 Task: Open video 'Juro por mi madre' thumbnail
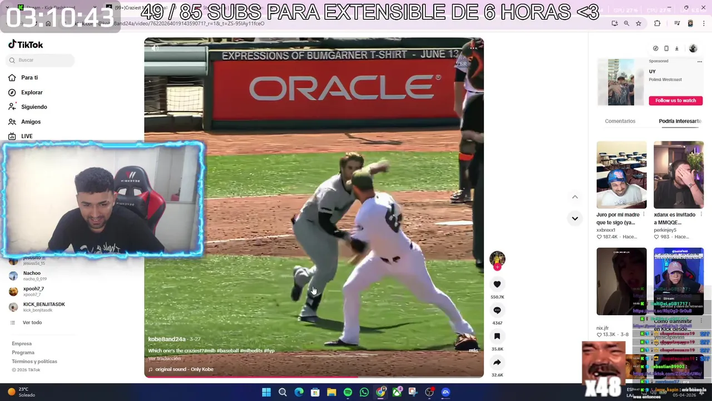click(x=621, y=175)
